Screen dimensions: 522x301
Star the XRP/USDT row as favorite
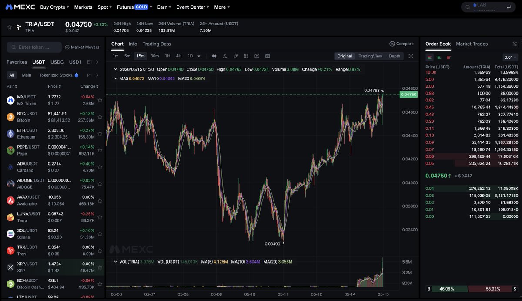[x=100, y=267]
